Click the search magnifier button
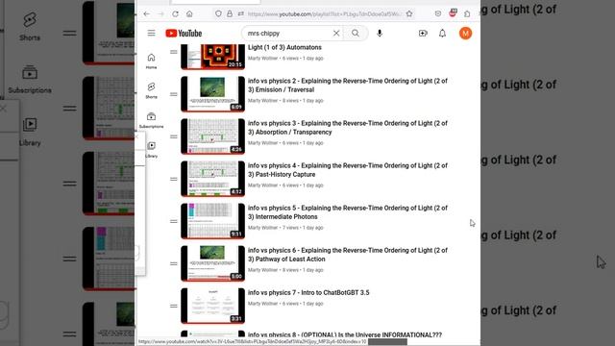 [356, 34]
